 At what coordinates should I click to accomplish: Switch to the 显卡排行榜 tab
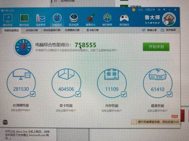click(x=93, y=30)
